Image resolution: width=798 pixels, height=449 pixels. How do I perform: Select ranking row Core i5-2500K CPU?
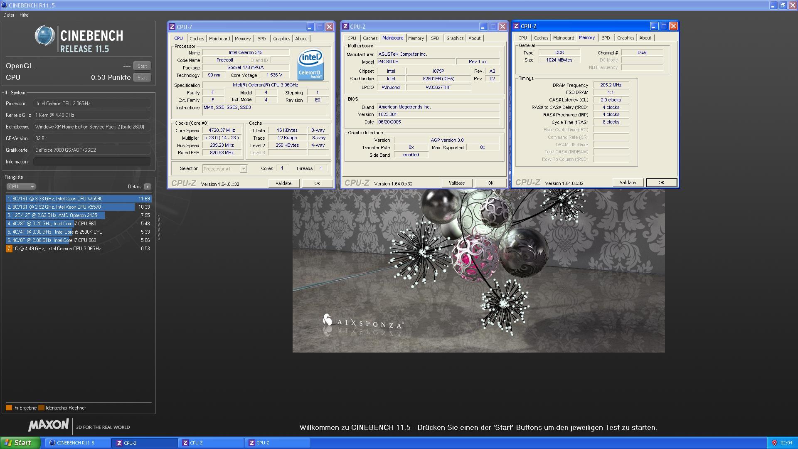tap(79, 232)
